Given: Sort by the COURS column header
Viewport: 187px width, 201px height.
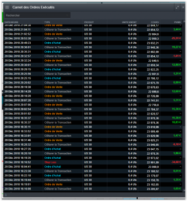Looking at the screenshot, I should pos(155,22).
